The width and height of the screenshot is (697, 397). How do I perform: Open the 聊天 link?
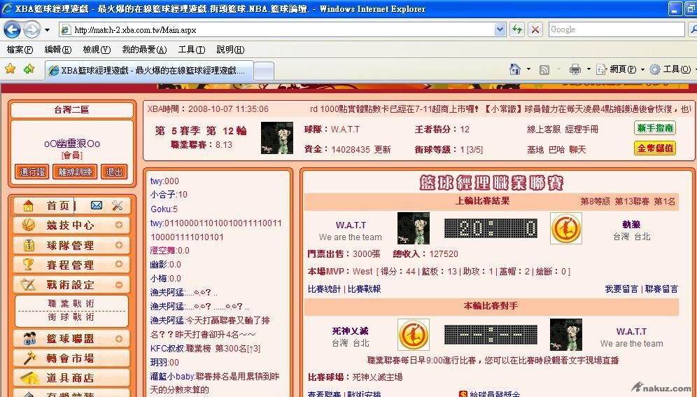click(x=577, y=149)
